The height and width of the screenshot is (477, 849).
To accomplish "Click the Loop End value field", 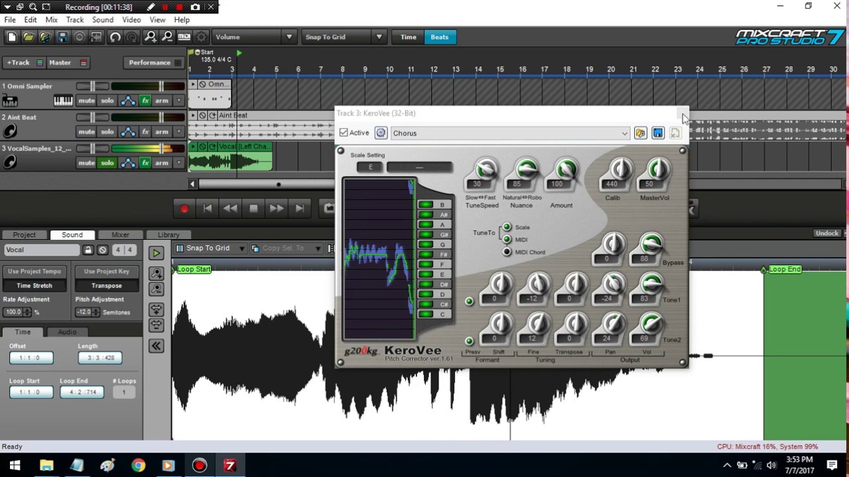I will coord(82,392).
